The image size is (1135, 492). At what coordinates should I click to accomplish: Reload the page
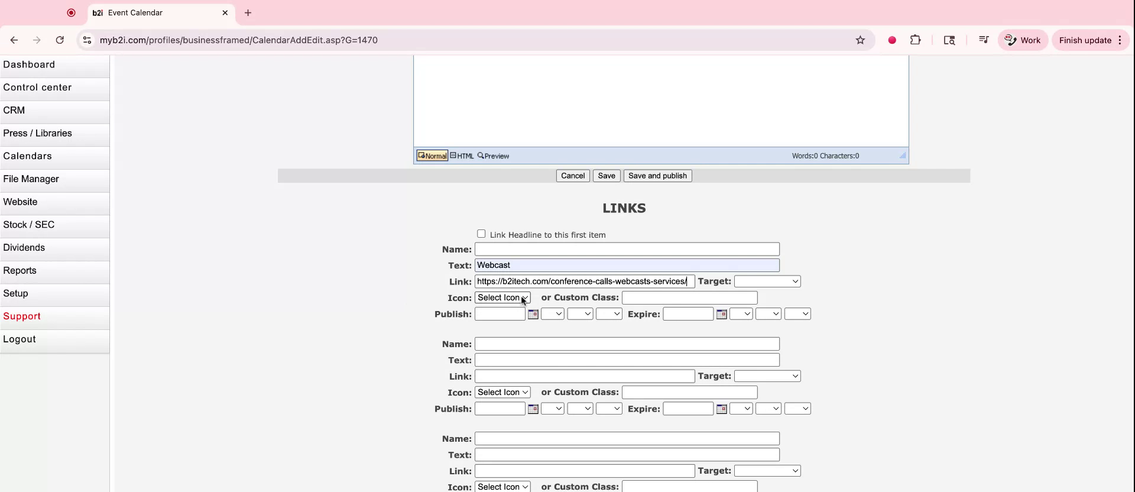[60, 40]
